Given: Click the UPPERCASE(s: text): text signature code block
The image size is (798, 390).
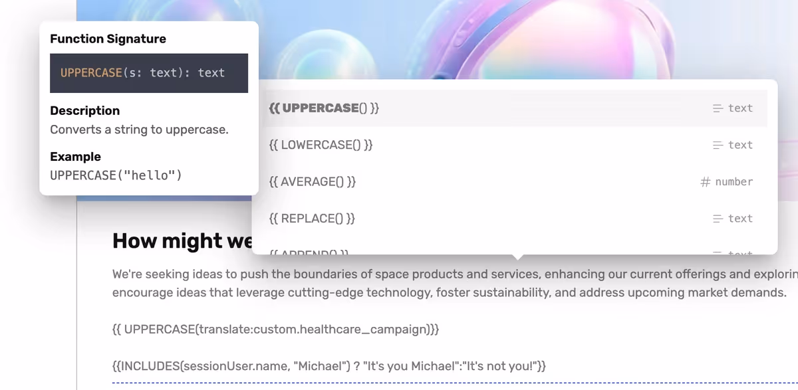Looking at the screenshot, I should [x=149, y=73].
